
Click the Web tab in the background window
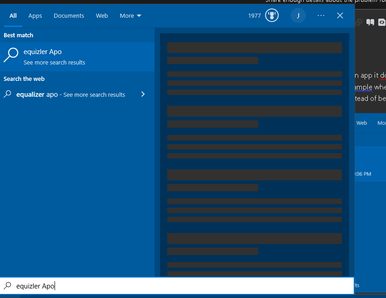pyautogui.click(x=361, y=123)
